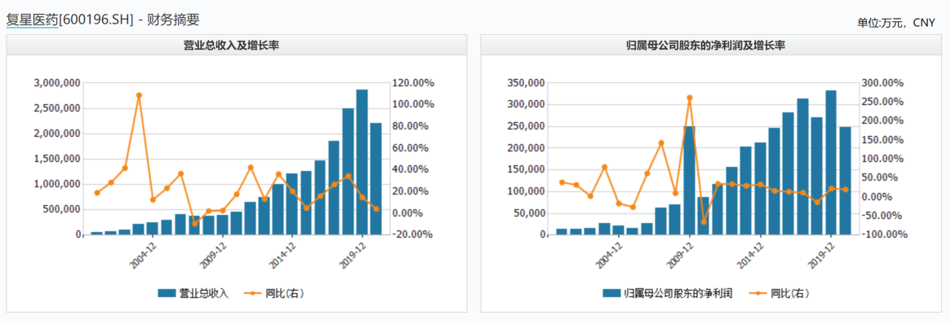Toggle 同比(右) legend label in net profit chart
Screen dimensions: 951x324
(789, 293)
